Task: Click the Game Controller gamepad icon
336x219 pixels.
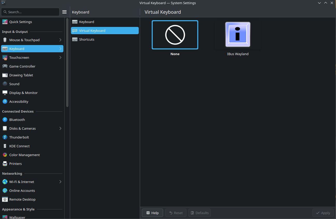Action: [x=5, y=66]
